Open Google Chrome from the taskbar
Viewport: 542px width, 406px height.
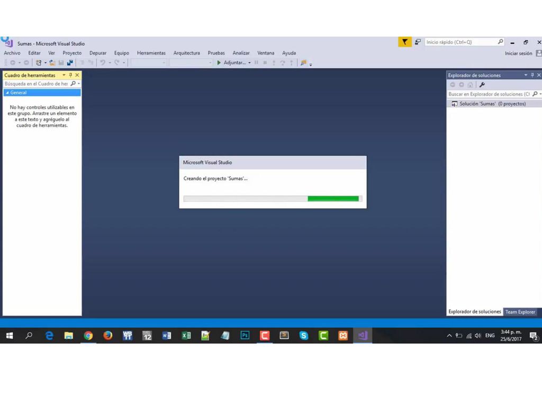pos(88,335)
